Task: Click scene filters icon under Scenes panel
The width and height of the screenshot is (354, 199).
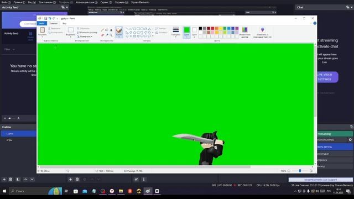Action: click(18, 179)
